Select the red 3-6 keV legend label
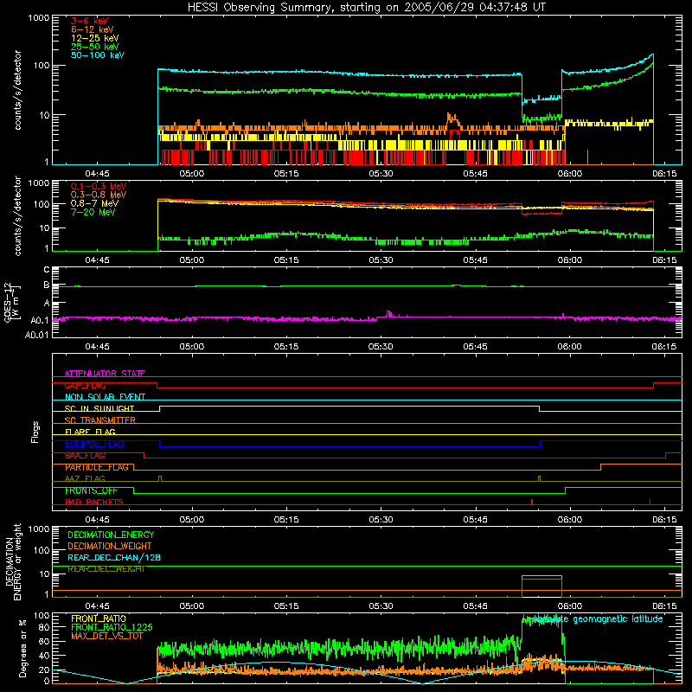Viewport: 692px width, 692px height. [90, 21]
